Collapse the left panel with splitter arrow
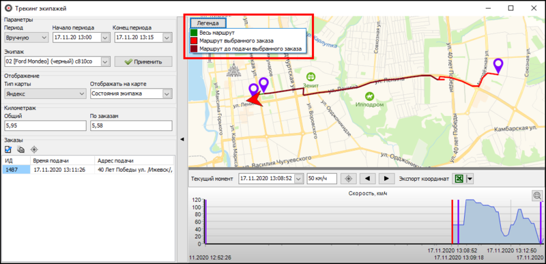 click(182, 139)
